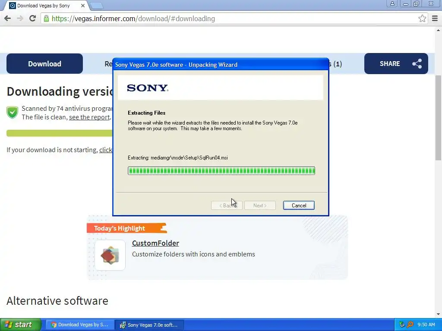Switch to Sony Vegas 7.0e taskbar button
Screen dimensions: 442x331
coord(149,325)
